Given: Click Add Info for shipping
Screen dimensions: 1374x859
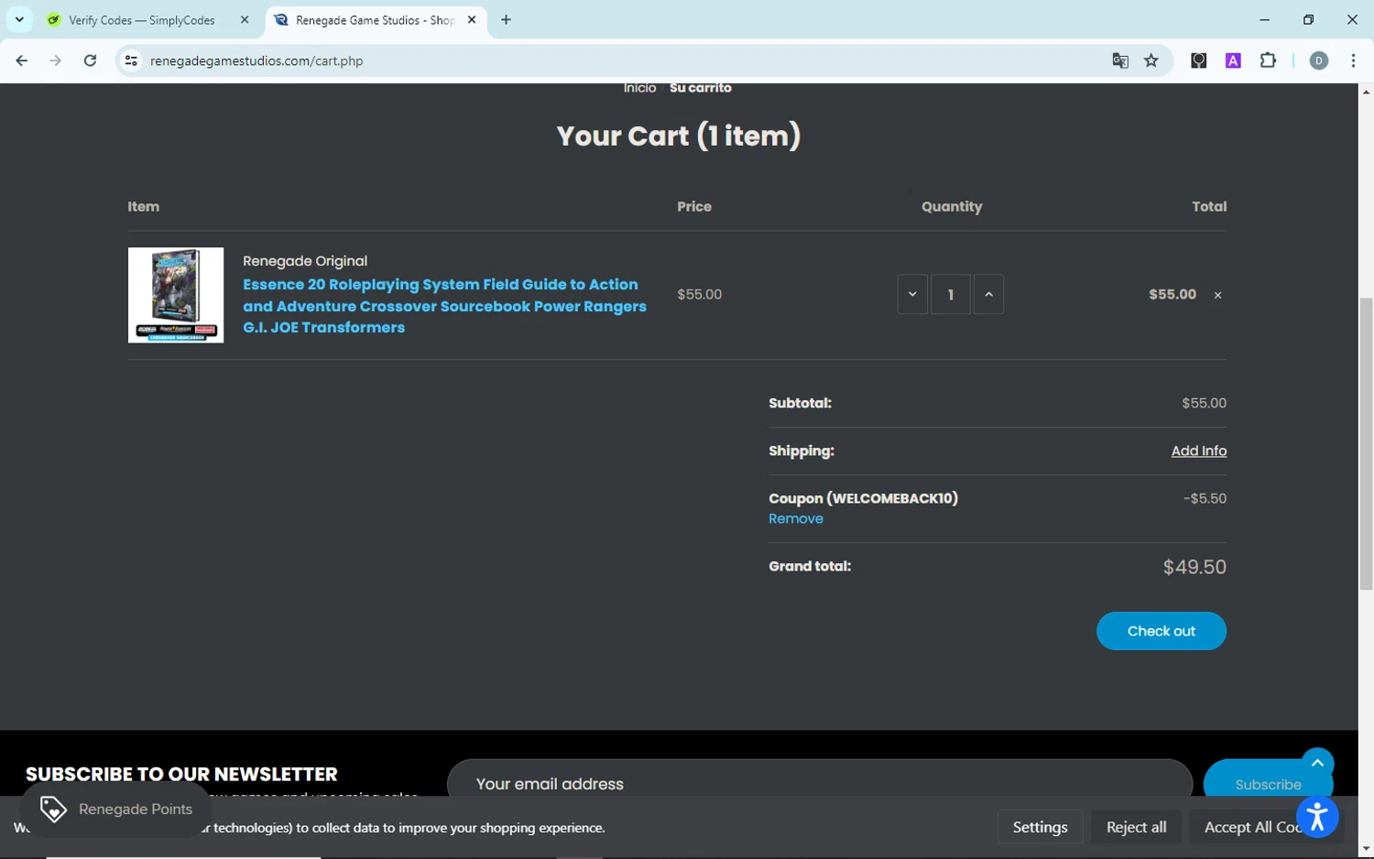Looking at the screenshot, I should click(x=1198, y=451).
